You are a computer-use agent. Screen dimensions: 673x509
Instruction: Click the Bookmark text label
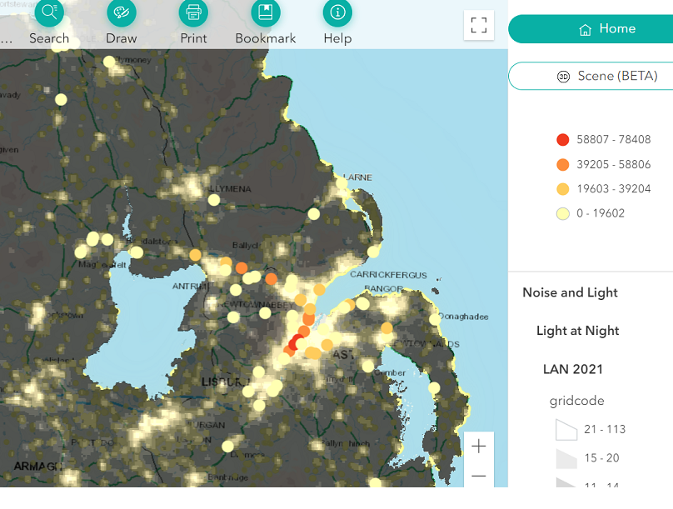pos(265,38)
